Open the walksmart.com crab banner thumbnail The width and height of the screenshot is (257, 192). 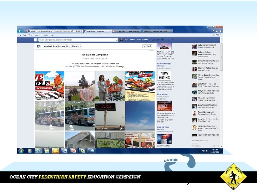50,86
